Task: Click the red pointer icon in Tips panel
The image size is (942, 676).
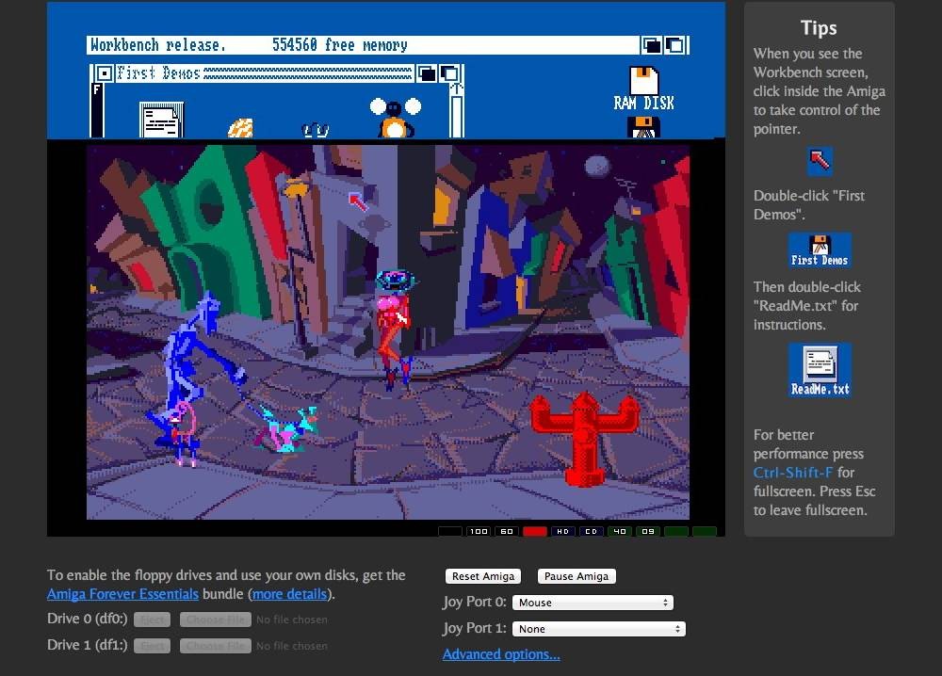Action: tap(820, 161)
